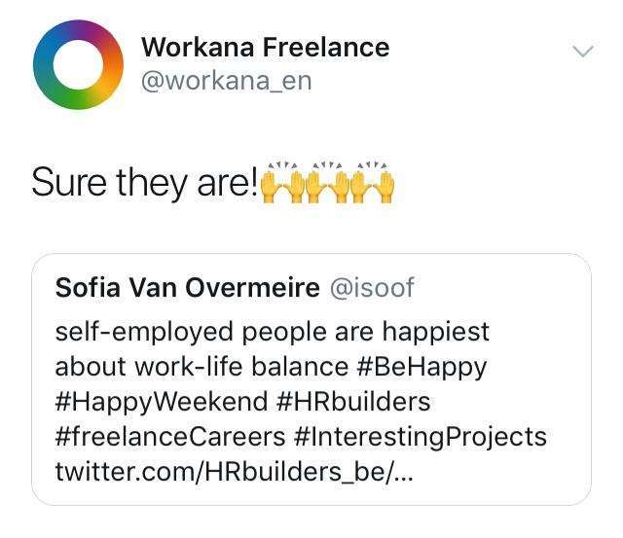Open the Workana rainbow circle profile picture
Image resolution: width=623 pixels, height=538 pixels.
click(79, 65)
